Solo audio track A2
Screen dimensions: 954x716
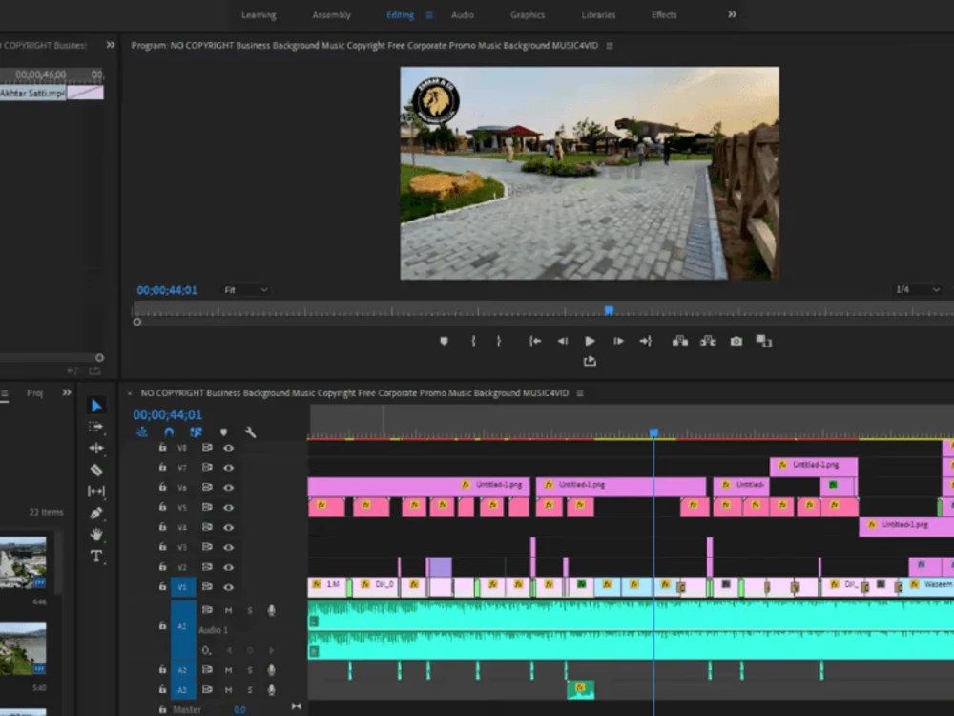pyautogui.click(x=249, y=670)
